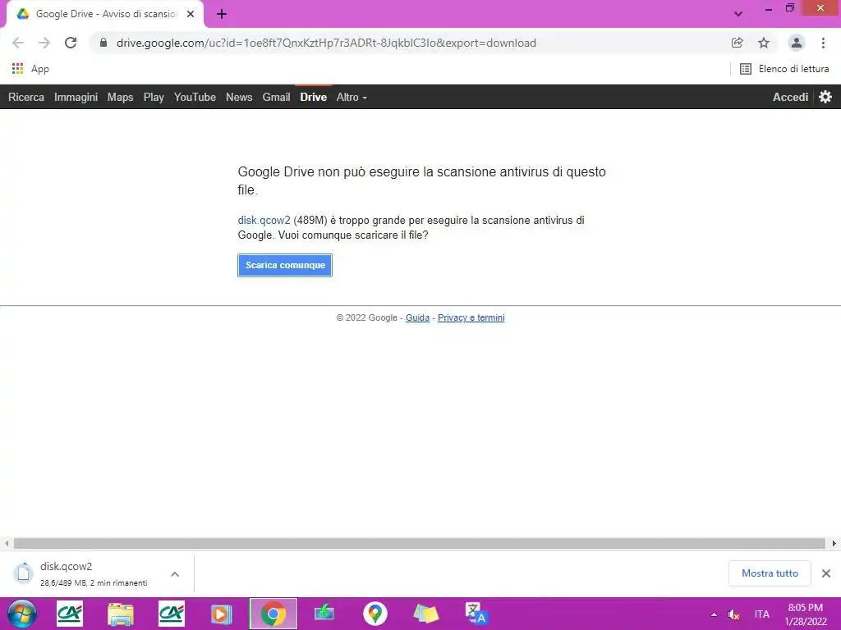Viewport: 841px width, 630px height.
Task: View site info via the padlock icon
Action: coord(103,43)
